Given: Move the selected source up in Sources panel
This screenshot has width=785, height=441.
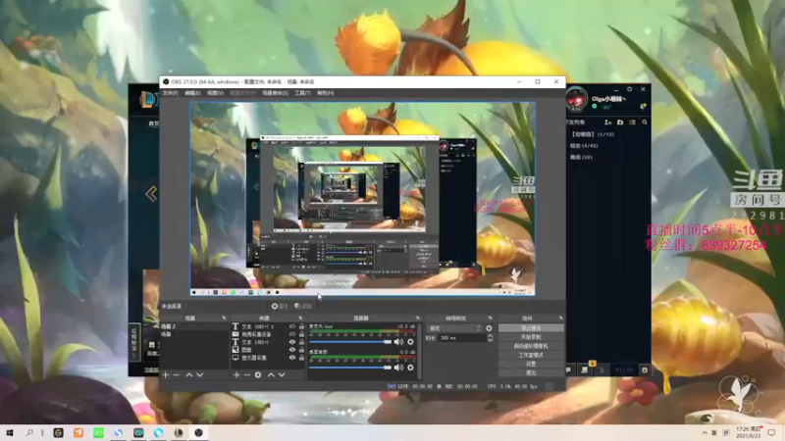Looking at the screenshot, I should [271, 375].
